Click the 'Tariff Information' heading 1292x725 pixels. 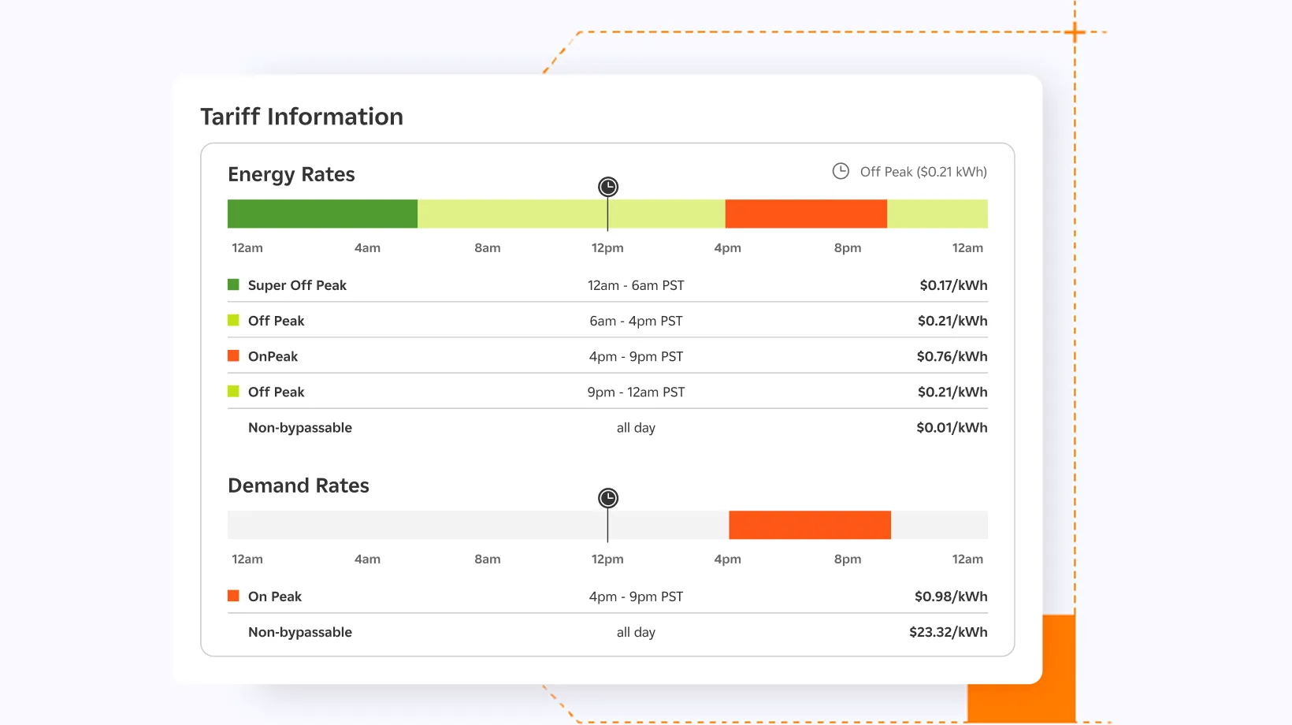click(302, 117)
